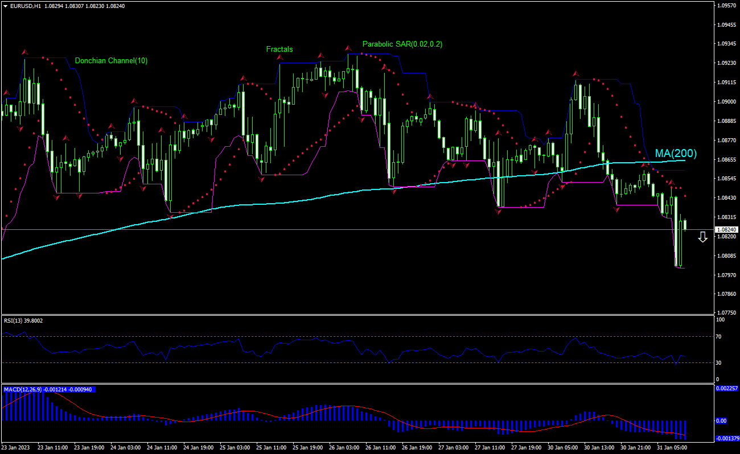Screen dimensions: 740x454
Task: Click the 1.09570 price scale label
Action: click(x=726, y=5)
